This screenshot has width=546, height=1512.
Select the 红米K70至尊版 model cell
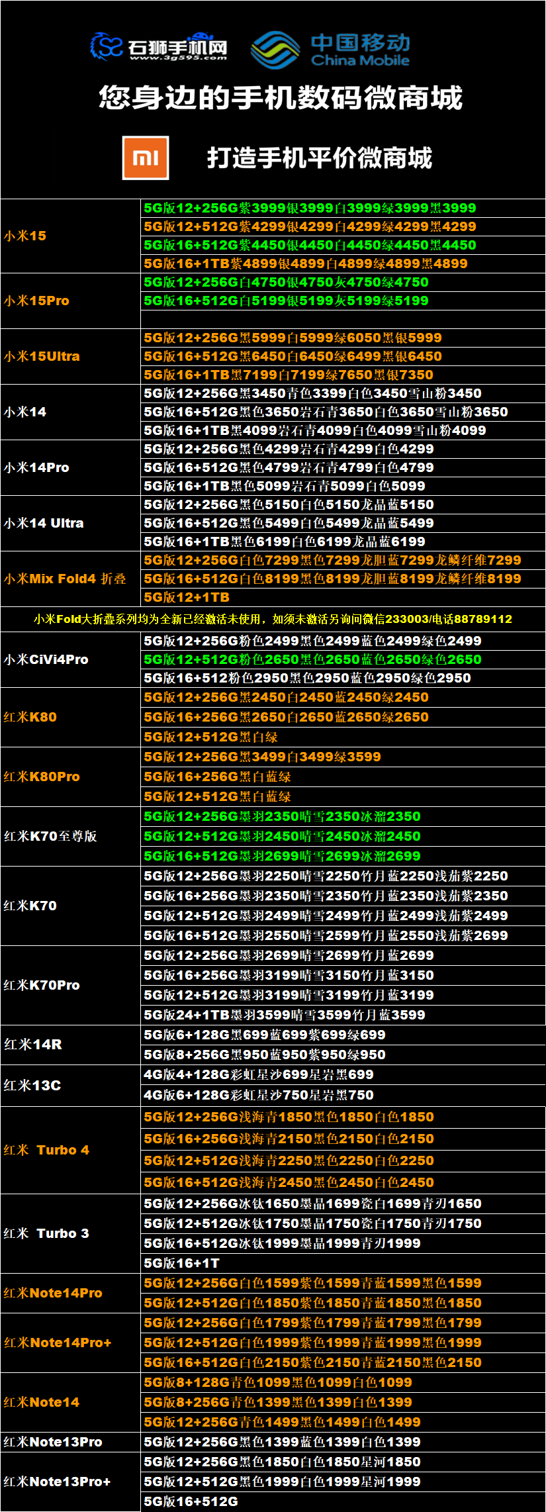pos(71,836)
